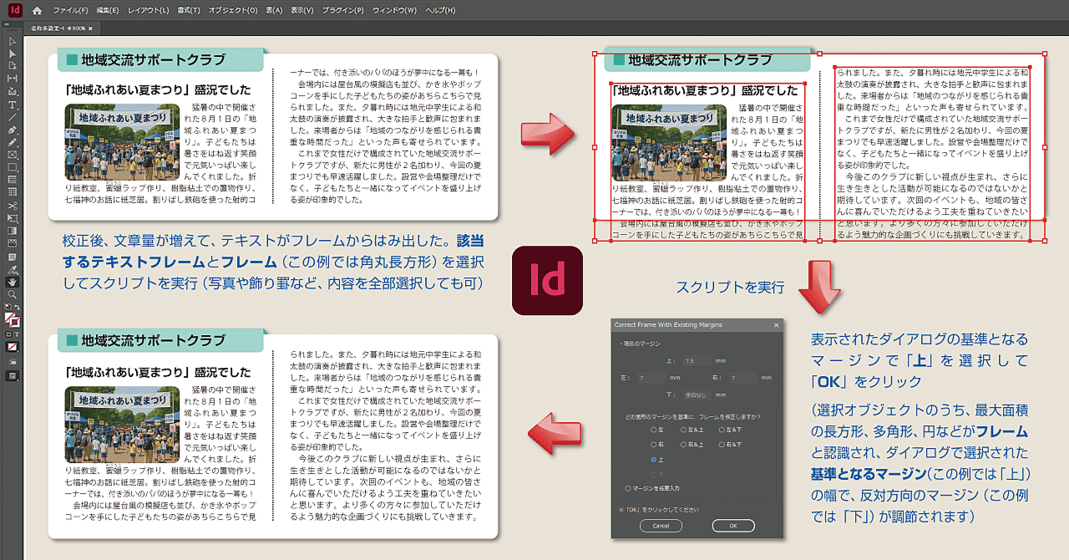Select the Selection tool in the toolbar
The height and width of the screenshot is (560, 1069).
point(10,43)
